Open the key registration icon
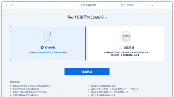The height and width of the screenshot is (97, 174). tap(141, 5)
